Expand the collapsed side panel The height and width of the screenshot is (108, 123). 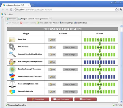[2, 18]
